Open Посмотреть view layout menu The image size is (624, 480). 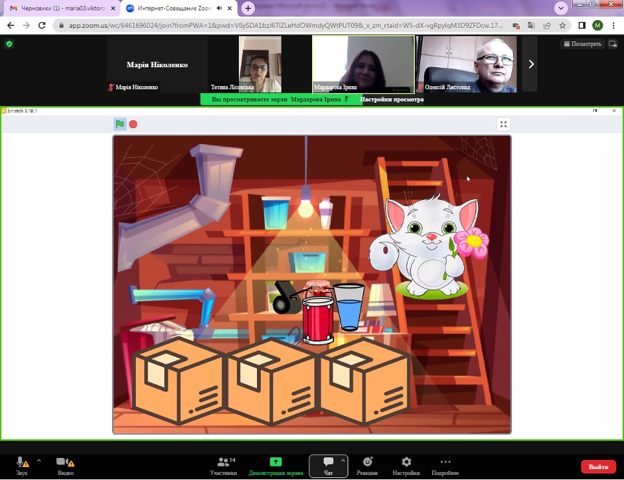tap(583, 44)
